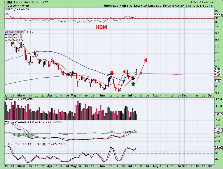Viewport: 223px width, 169px height.
Task: Click the Low 5.90 value
Action: tap(140, 6)
